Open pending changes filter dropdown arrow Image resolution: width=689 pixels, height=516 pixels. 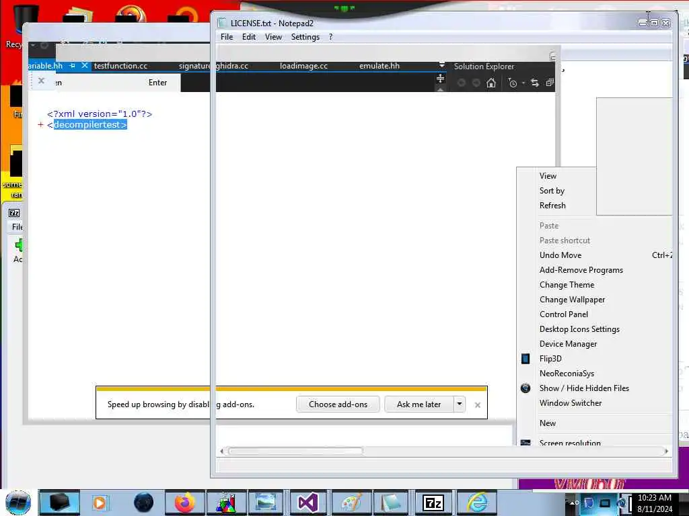[x=523, y=83]
